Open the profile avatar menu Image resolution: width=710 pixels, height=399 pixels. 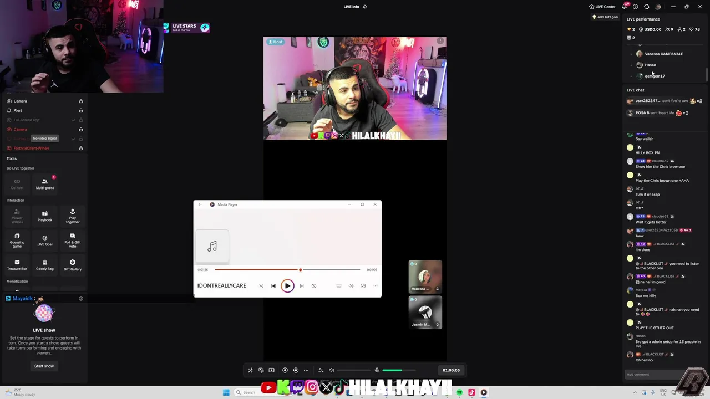click(x=658, y=7)
